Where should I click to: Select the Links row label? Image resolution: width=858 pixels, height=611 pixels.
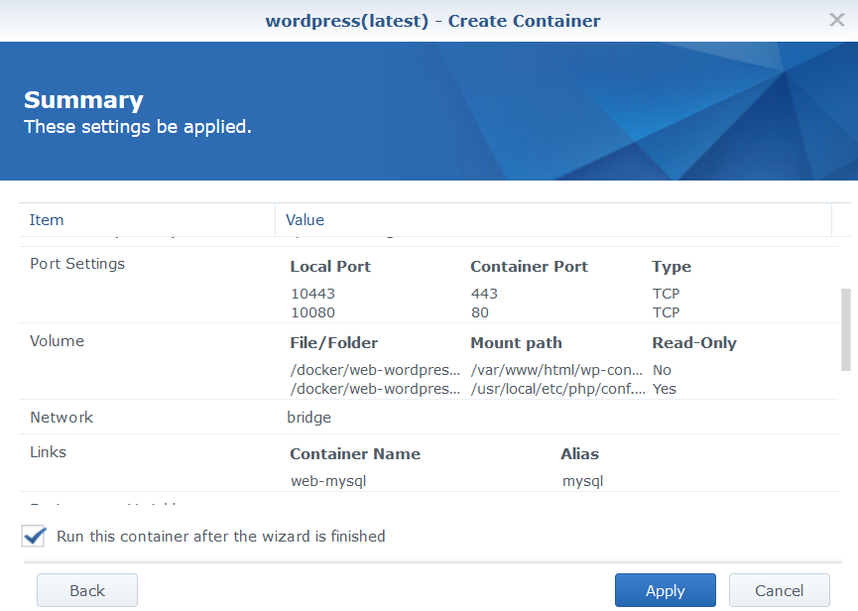(49, 452)
